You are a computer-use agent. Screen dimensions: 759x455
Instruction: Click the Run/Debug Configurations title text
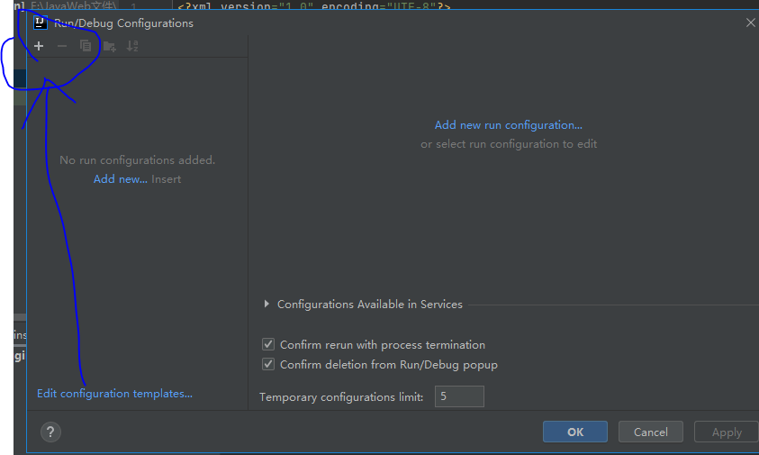click(x=123, y=23)
